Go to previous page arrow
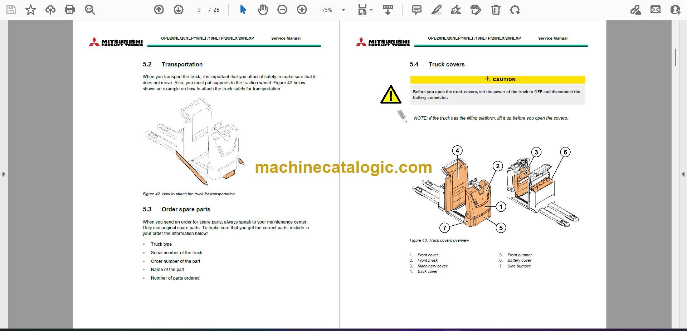Viewport: 687px width, 331px height. coord(159,10)
